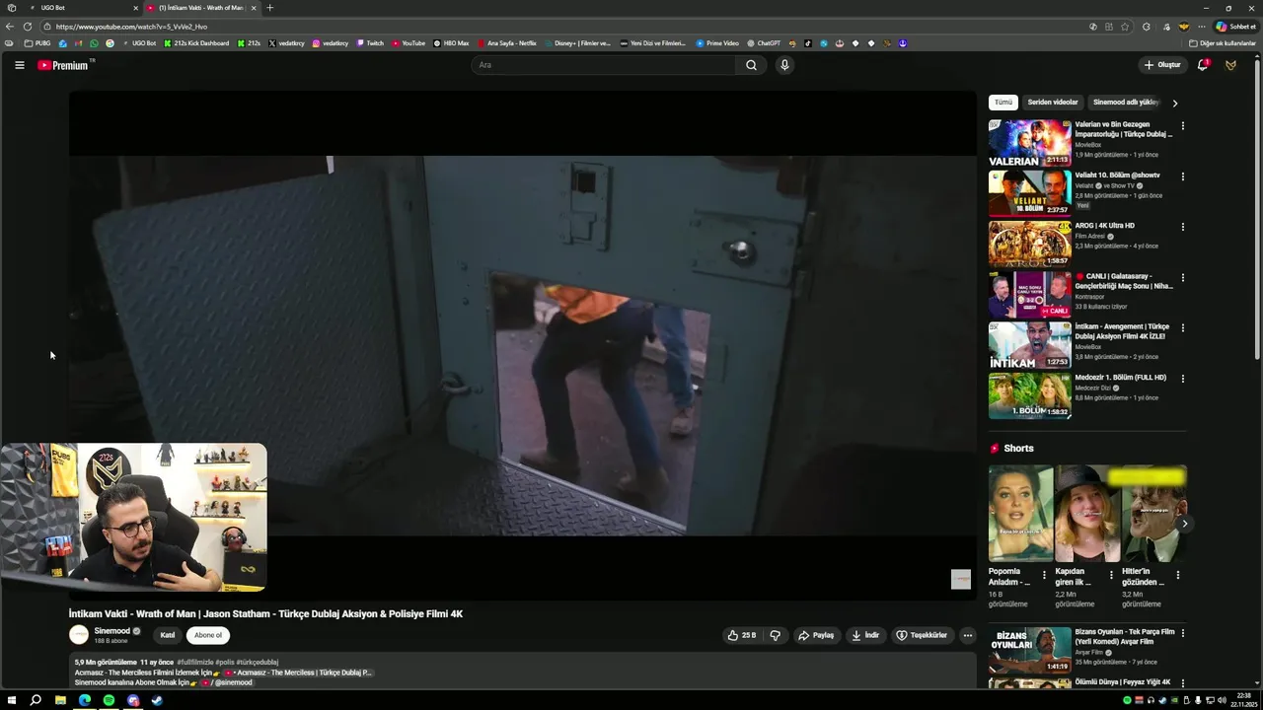Open options for İntikam Avengement video
The image size is (1263, 710).
(1182, 327)
